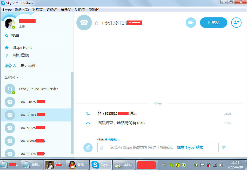Click the Echo / Sound Test Service avatar

tap(10, 89)
